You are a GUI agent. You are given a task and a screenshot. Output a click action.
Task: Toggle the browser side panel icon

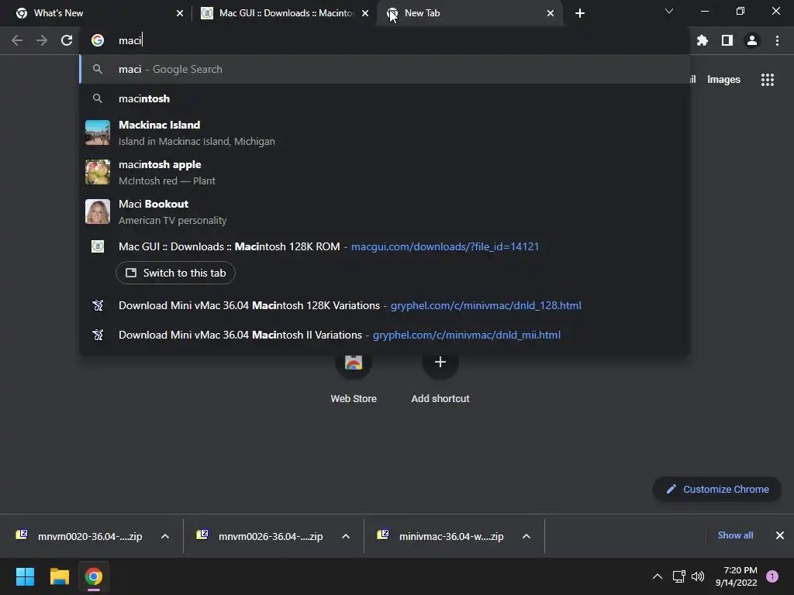727,40
